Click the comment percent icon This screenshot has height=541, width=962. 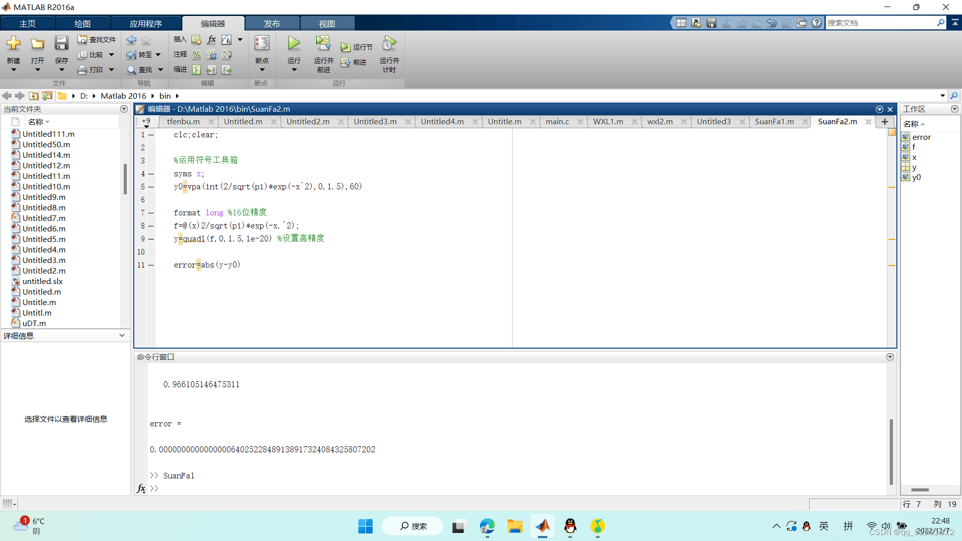coord(196,55)
